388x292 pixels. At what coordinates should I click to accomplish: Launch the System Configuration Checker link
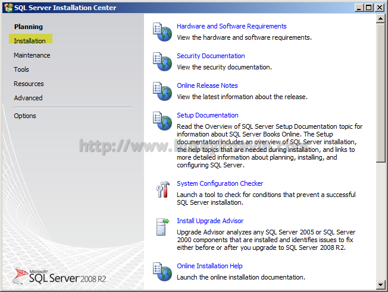click(220, 183)
